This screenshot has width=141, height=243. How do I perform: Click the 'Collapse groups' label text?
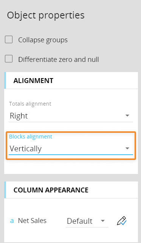point(43,40)
